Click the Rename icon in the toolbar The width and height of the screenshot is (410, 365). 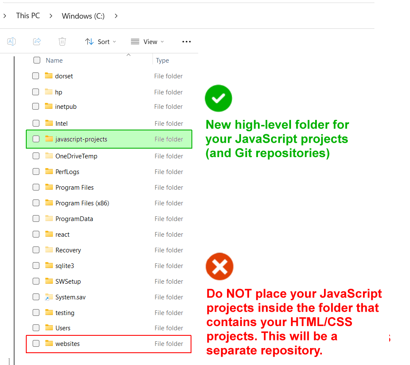click(11, 41)
